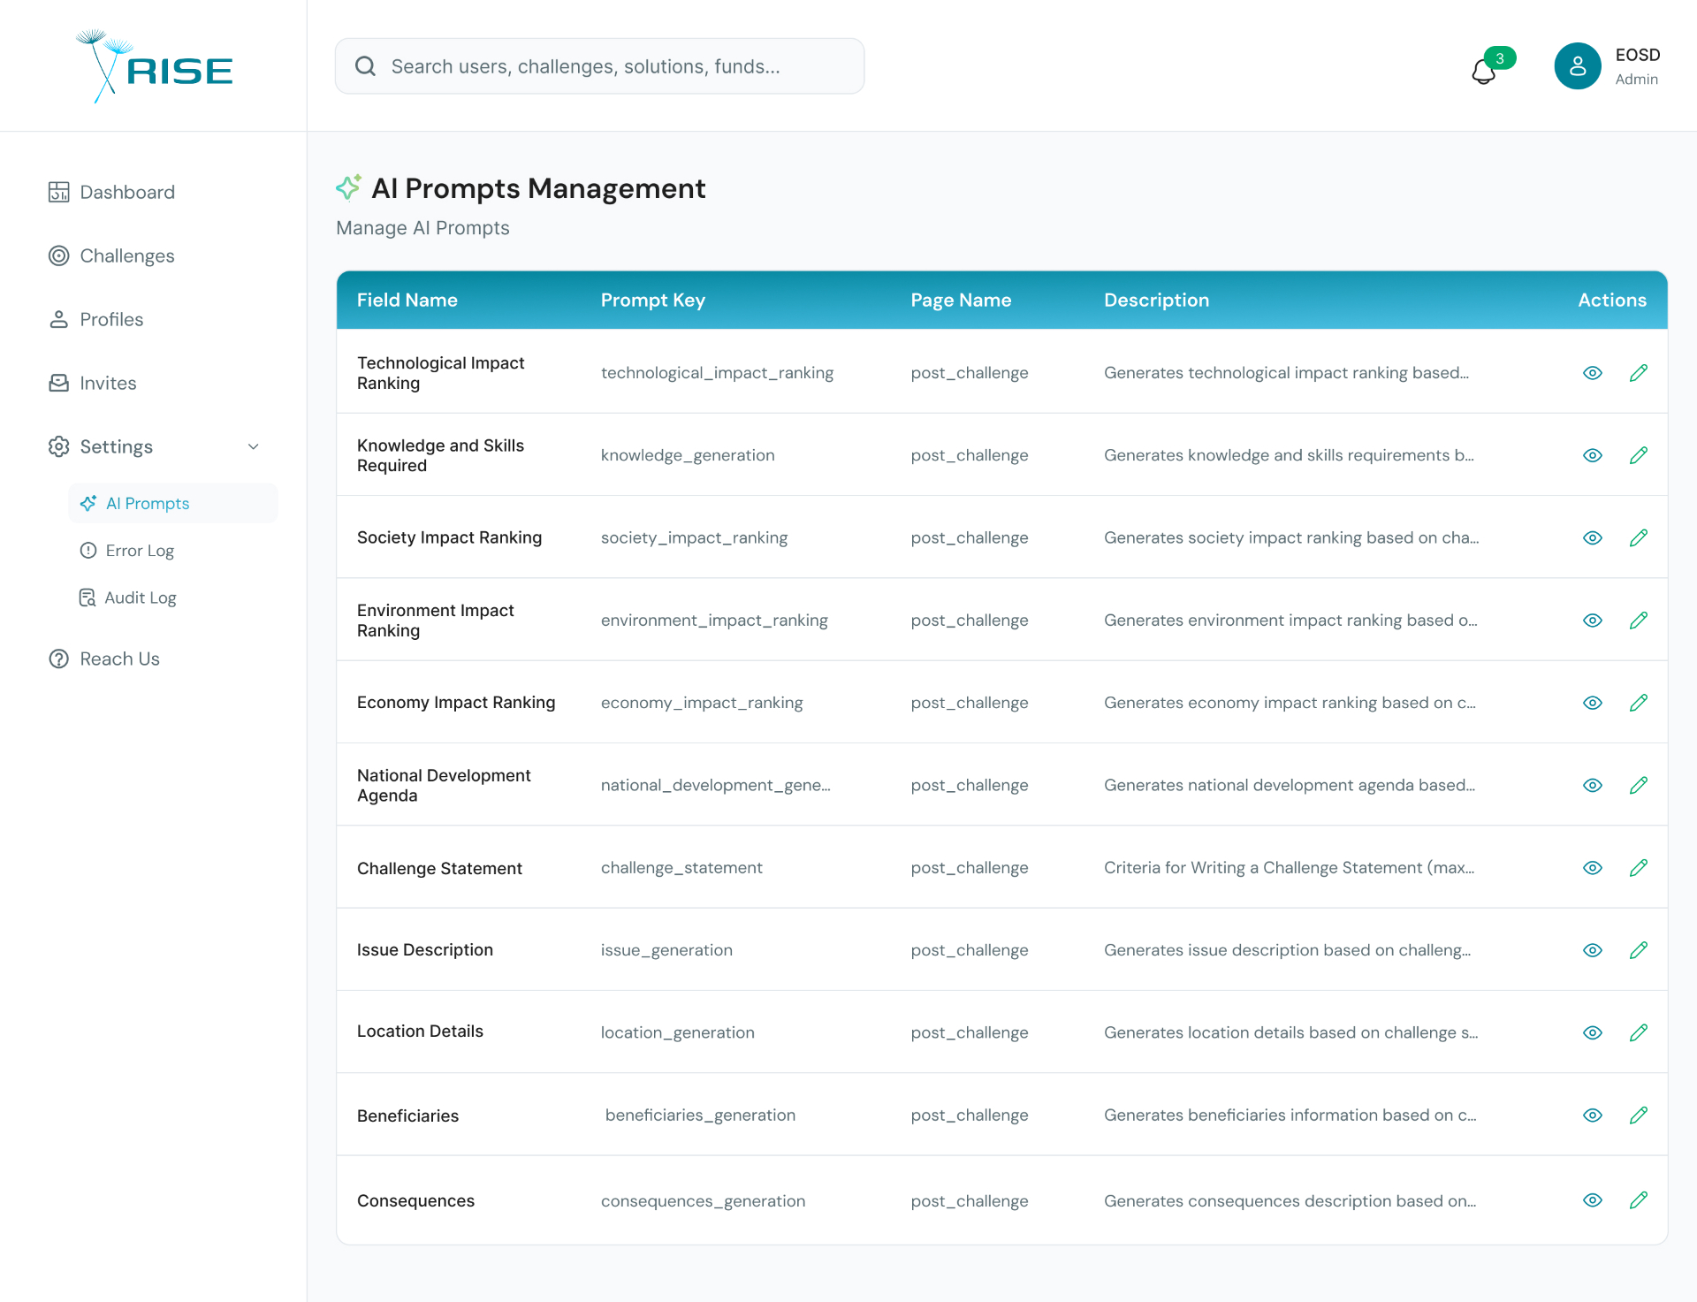Open Dashboard in the sidebar
The image size is (1697, 1302).
[111, 192]
